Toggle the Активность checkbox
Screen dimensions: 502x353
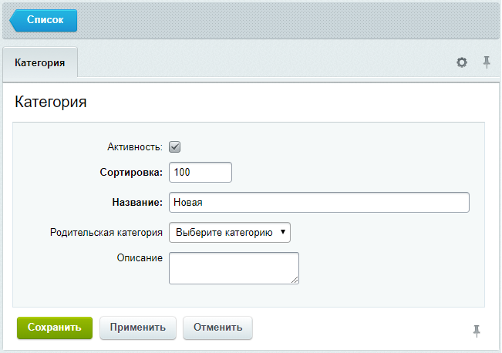click(x=174, y=147)
